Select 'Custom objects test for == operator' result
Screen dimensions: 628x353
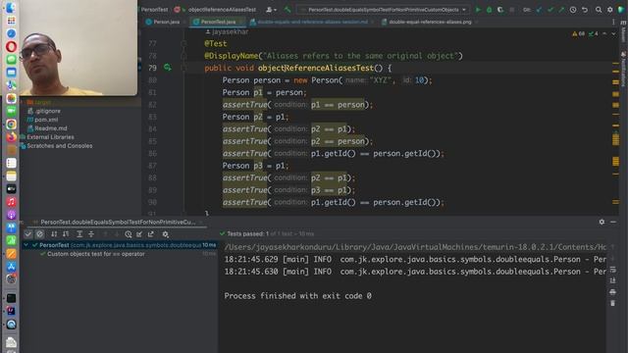tap(96, 254)
